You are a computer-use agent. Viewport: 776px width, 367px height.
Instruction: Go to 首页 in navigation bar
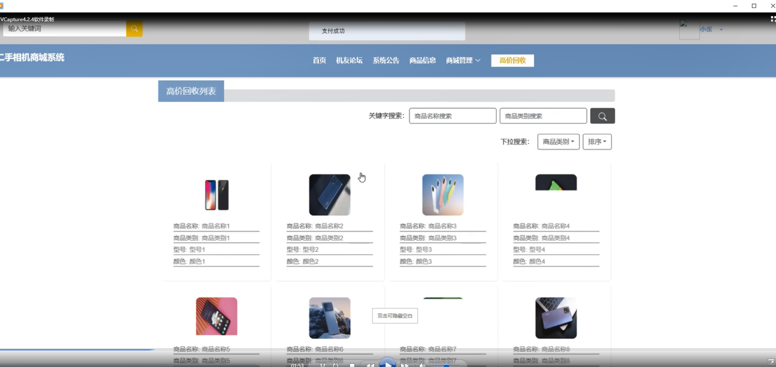[319, 60]
